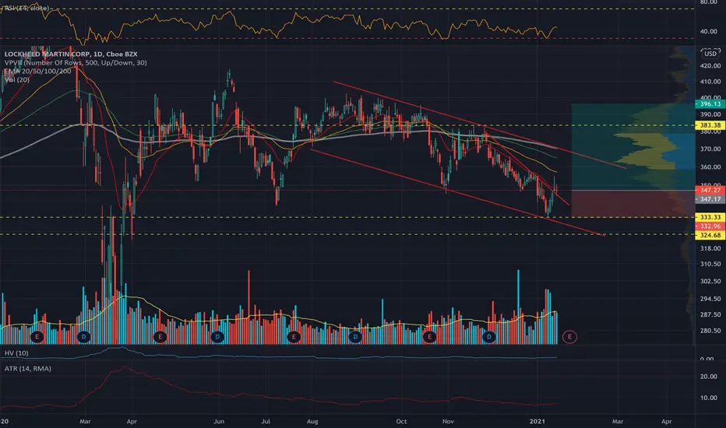Screen dimensions: 726x428
Task: Open the dividend D marker above the Jun label
Action: tap(217, 337)
